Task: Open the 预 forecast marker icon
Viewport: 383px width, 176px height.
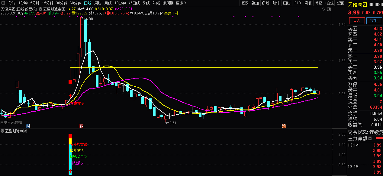Action: click(x=284, y=126)
